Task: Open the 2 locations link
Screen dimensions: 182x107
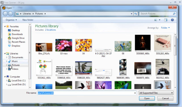Action: coord(50,30)
